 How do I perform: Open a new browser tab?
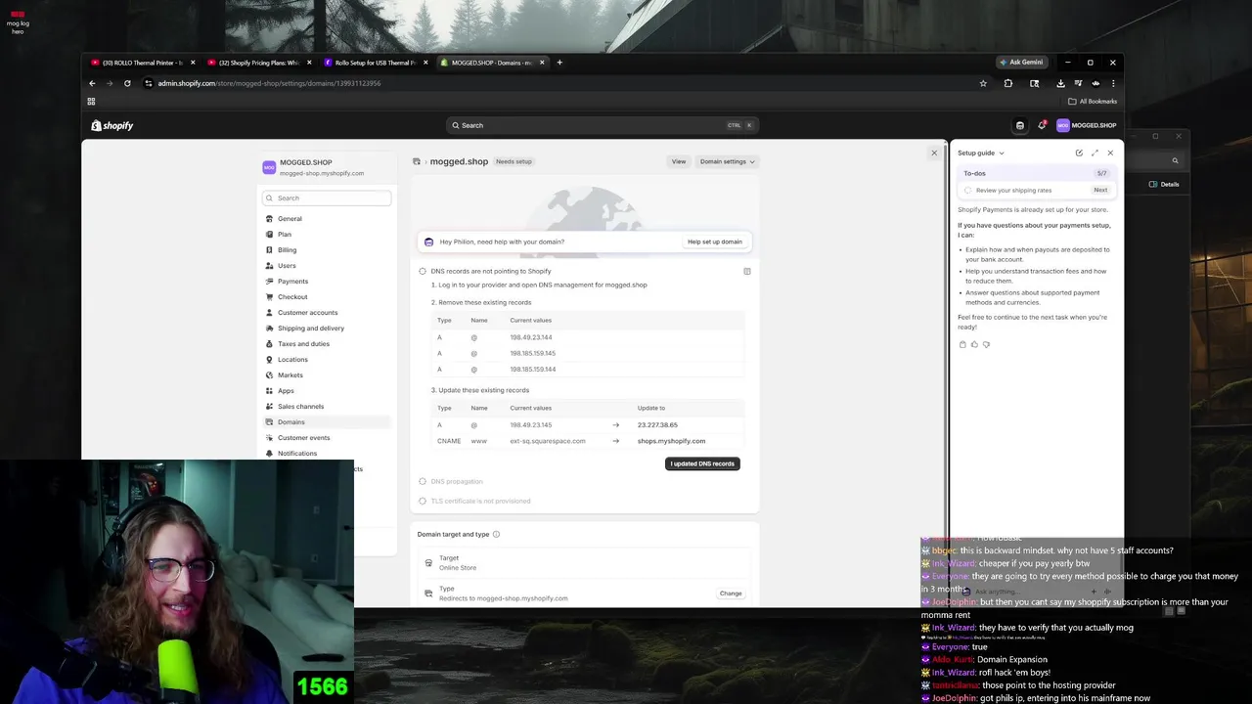(559, 63)
